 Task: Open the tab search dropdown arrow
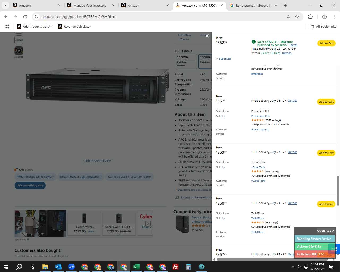pyautogui.click(x=5, y=5)
